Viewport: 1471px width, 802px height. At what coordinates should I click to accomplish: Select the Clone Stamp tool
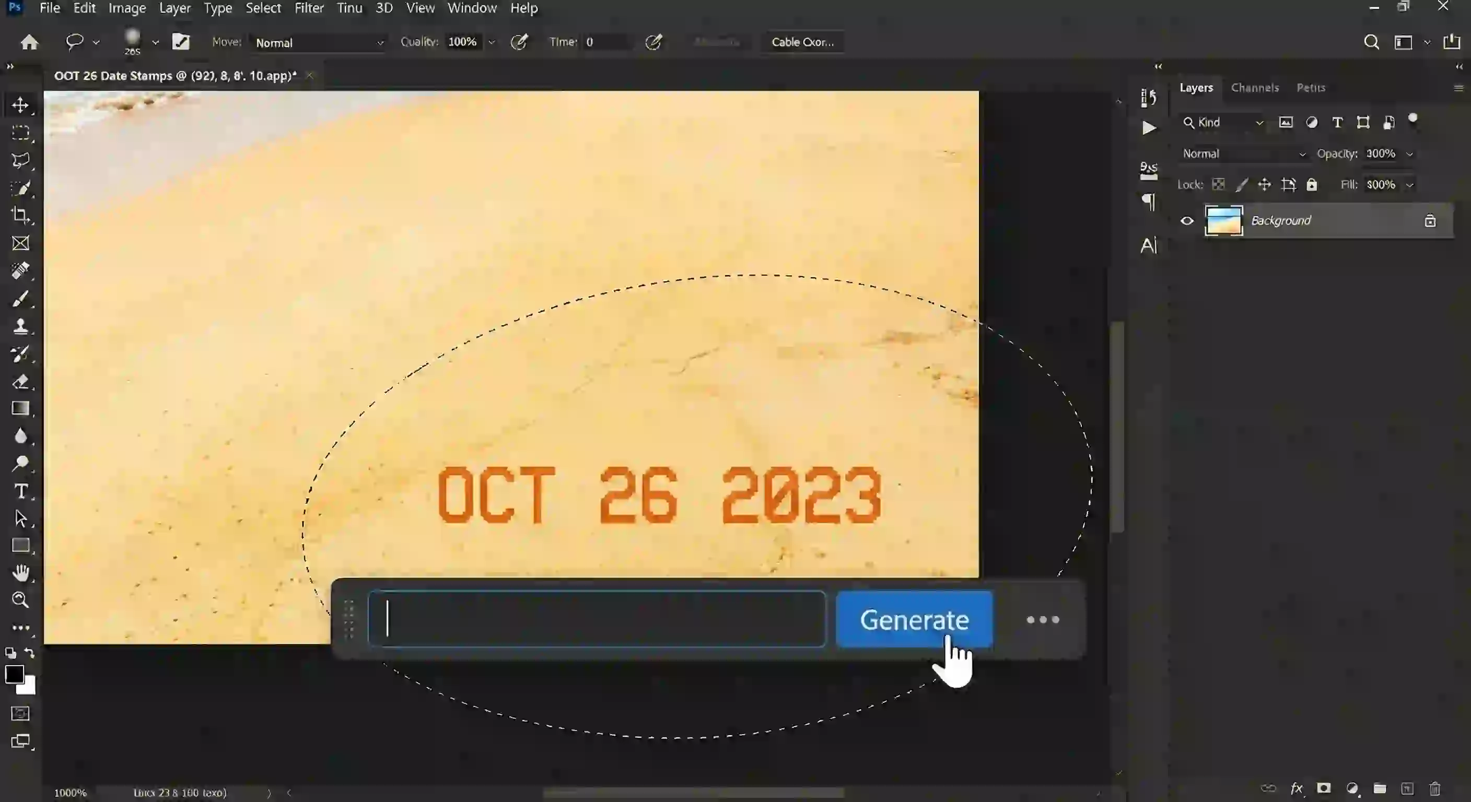(21, 326)
